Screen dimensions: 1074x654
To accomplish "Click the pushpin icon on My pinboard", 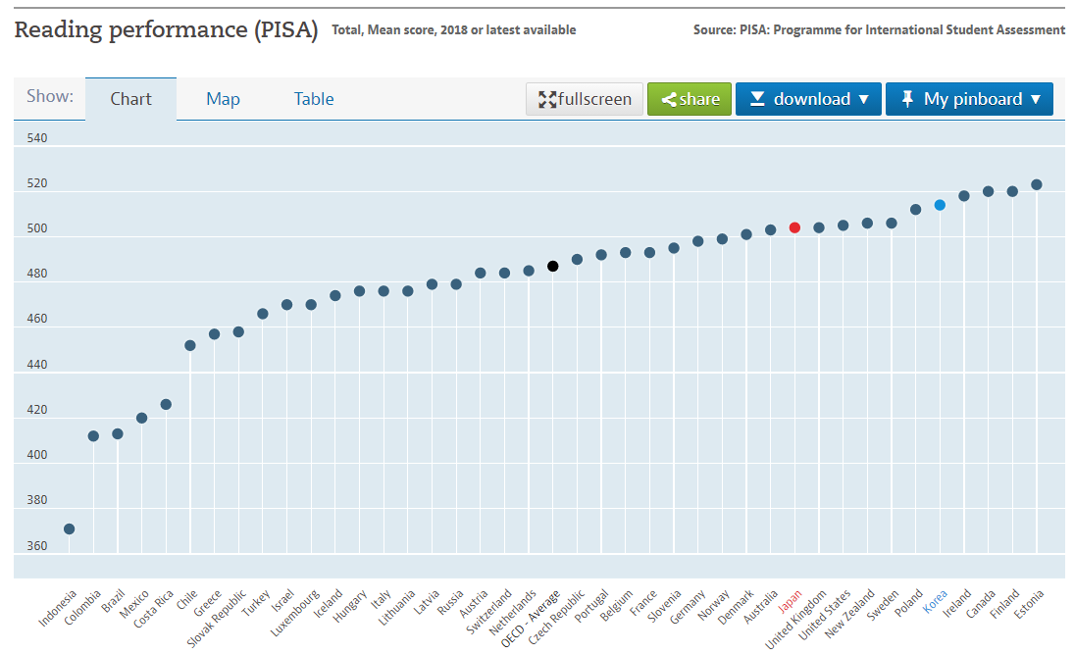I will pyautogui.click(x=907, y=99).
